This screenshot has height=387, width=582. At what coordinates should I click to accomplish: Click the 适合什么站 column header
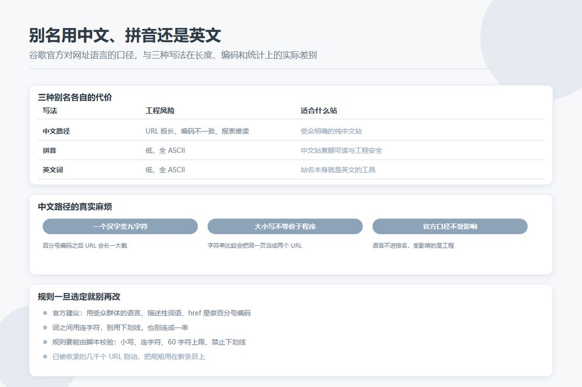point(319,110)
